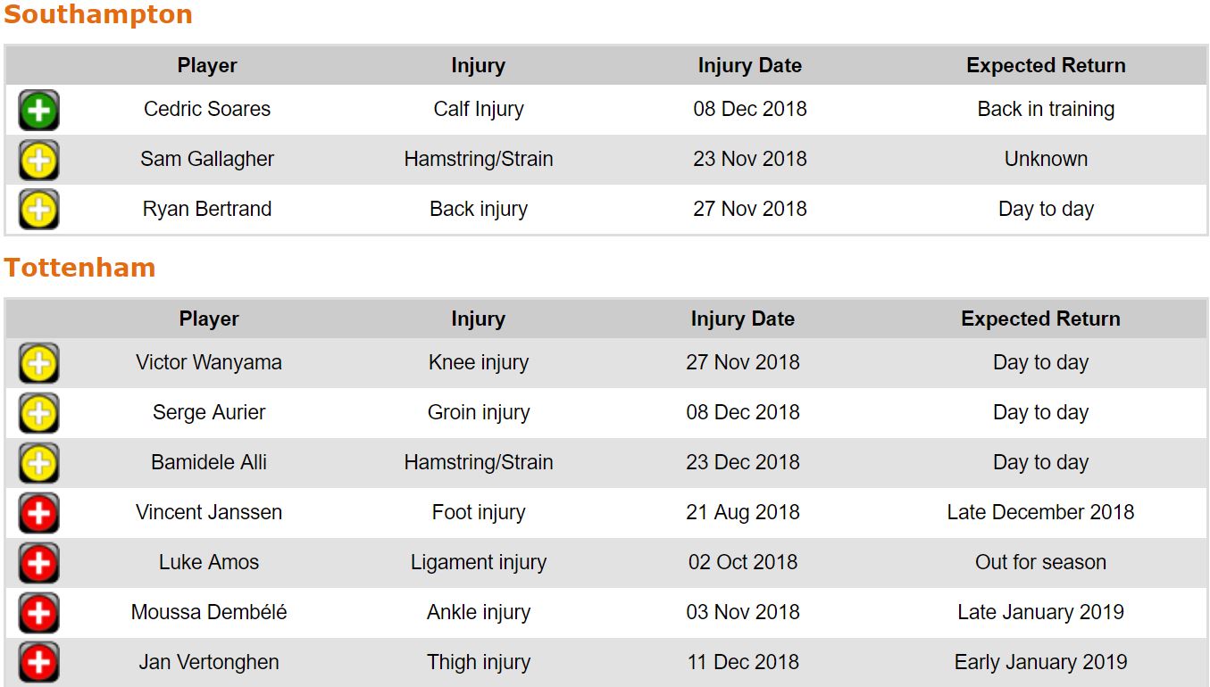Click Southampton table's Player column header
The image size is (1210, 687).
click(207, 66)
